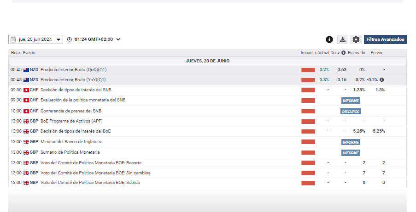Expand the GMT+02:00 timezone selector
Viewport: 416px width, 212px height.
pos(118,39)
